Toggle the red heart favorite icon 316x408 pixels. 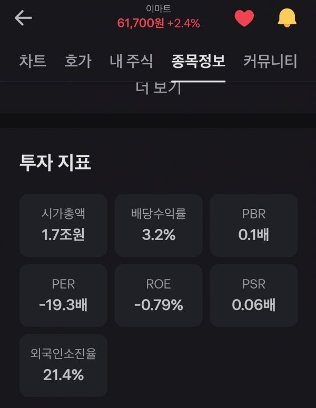[244, 18]
